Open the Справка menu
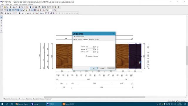 click(x=31, y=4)
